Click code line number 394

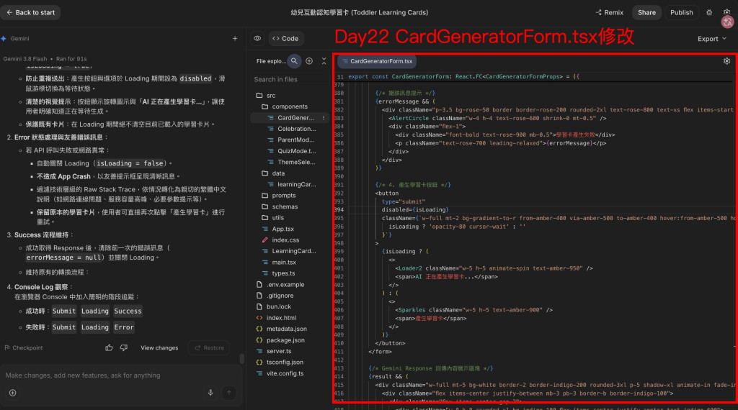[339, 210]
